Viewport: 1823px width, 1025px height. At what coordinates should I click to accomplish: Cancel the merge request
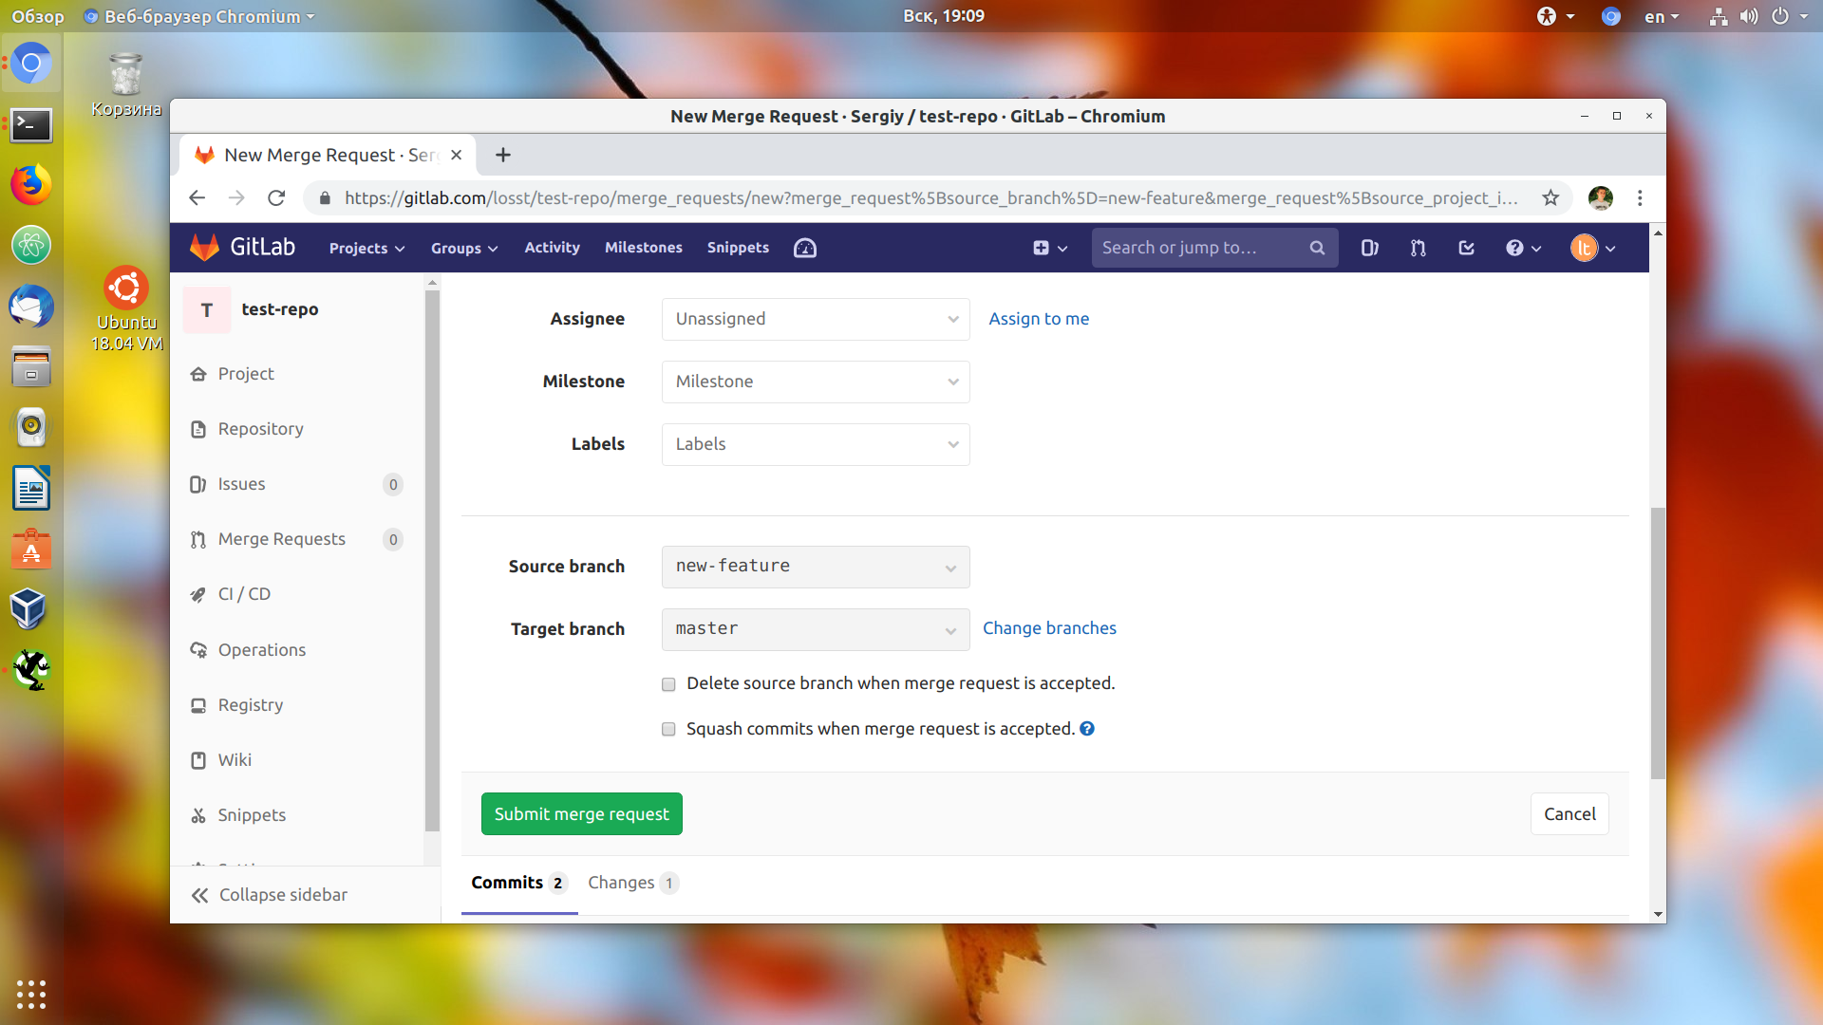pyautogui.click(x=1569, y=814)
